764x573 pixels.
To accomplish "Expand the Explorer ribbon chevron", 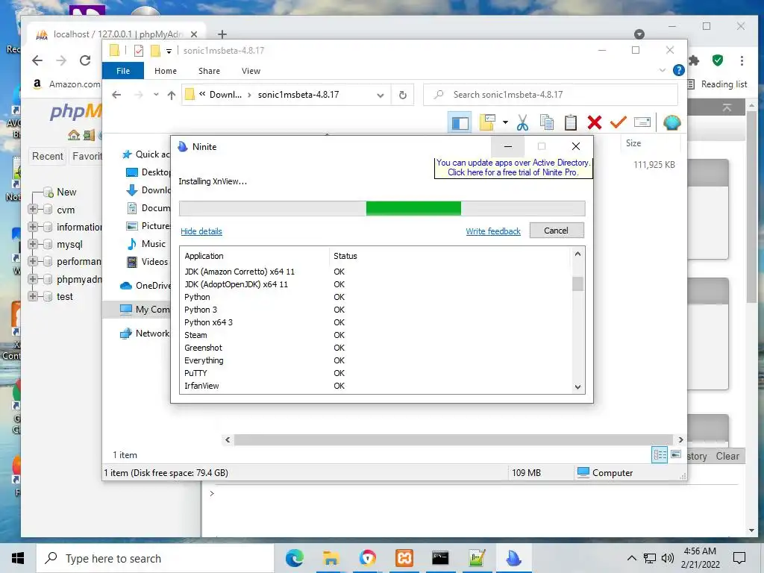I will 663,70.
